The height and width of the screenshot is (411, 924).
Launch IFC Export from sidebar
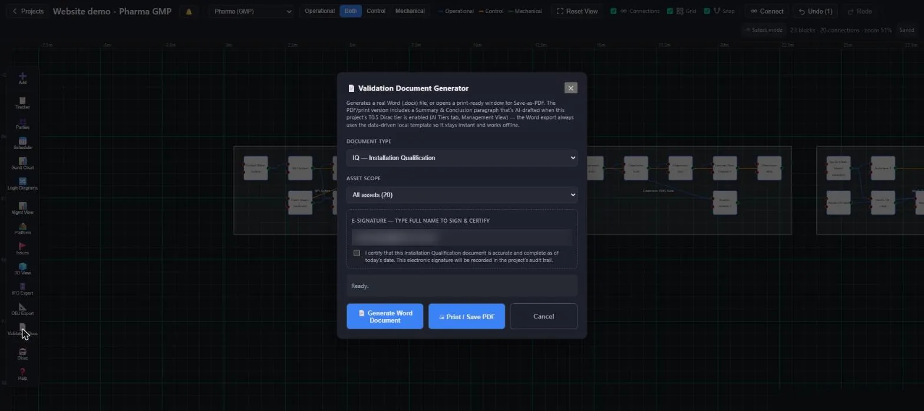tap(22, 289)
